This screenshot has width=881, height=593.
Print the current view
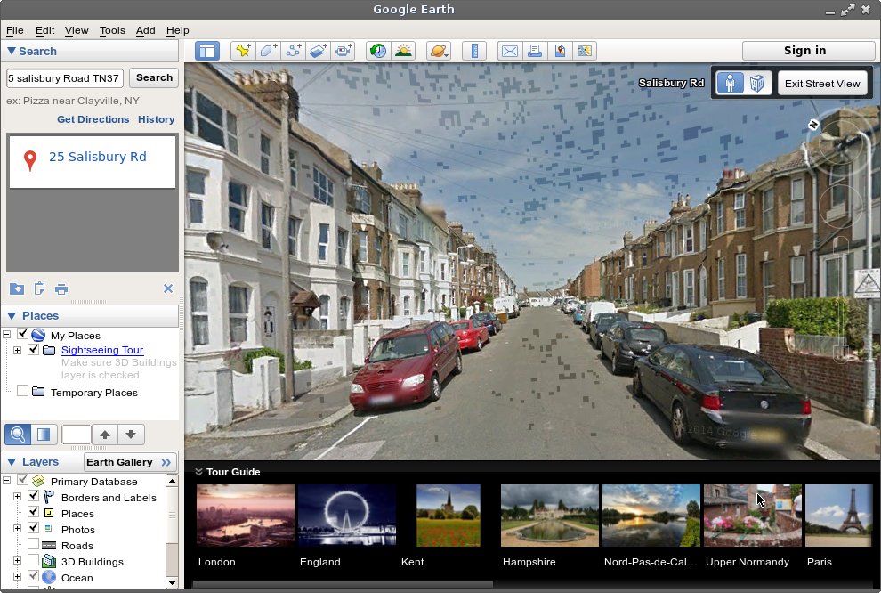[534, 51]
